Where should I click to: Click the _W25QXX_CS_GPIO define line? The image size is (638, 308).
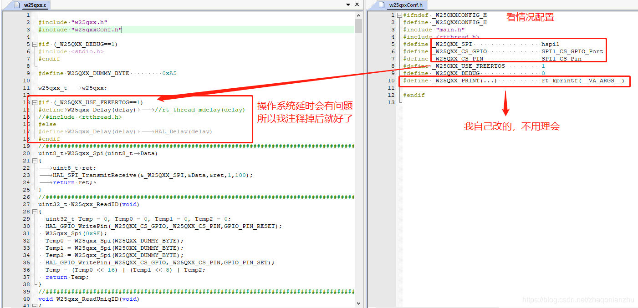tap(503, 51)
